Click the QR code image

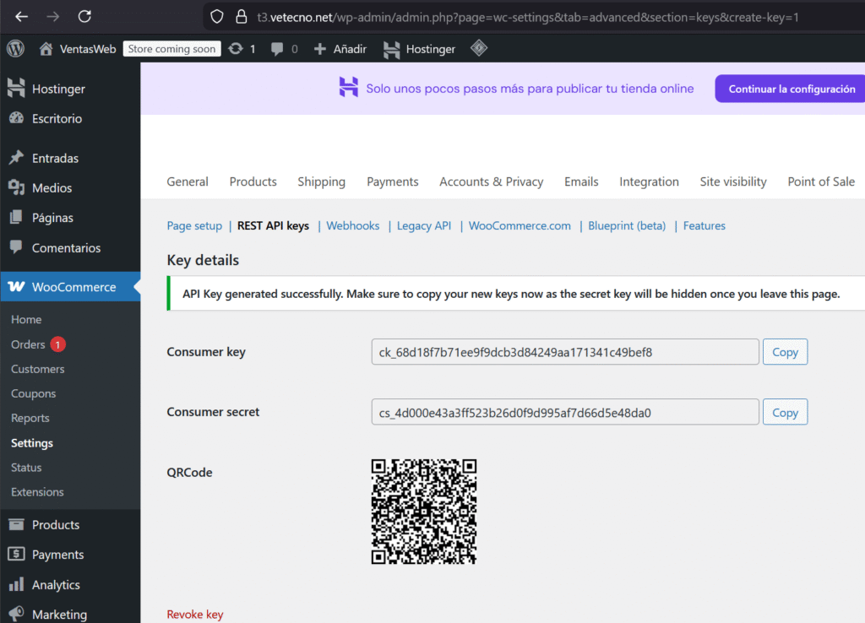424,512
